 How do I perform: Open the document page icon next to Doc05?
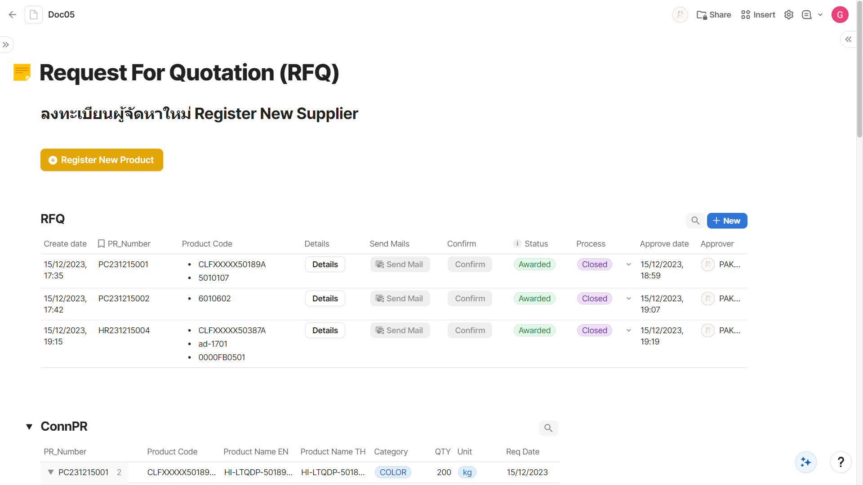[34, 15]
